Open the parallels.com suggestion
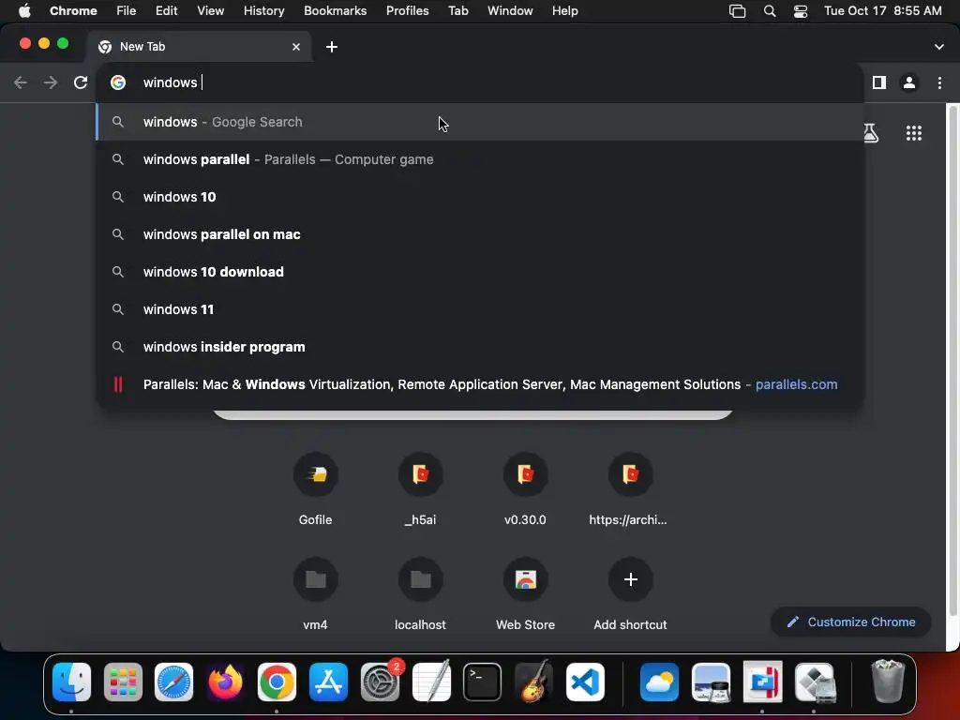Viewport: 960px width, 720px height. [479, 384]
